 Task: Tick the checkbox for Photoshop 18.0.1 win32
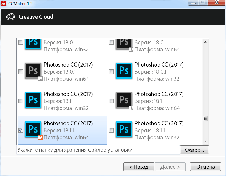point(111,72)
